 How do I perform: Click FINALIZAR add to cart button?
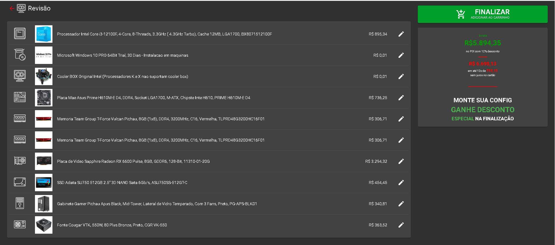482,14
